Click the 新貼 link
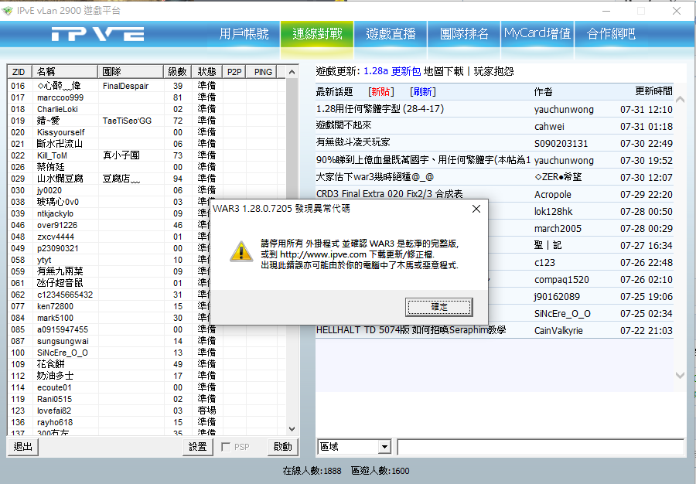The width and height of the screenshot is (696, 484). tap(380, 92)
